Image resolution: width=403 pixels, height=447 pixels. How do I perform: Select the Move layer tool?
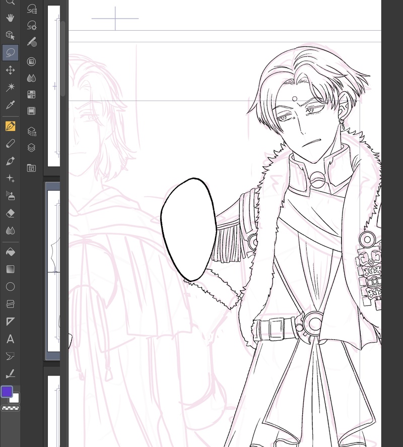pyautogui.click(x=10, y=70)
